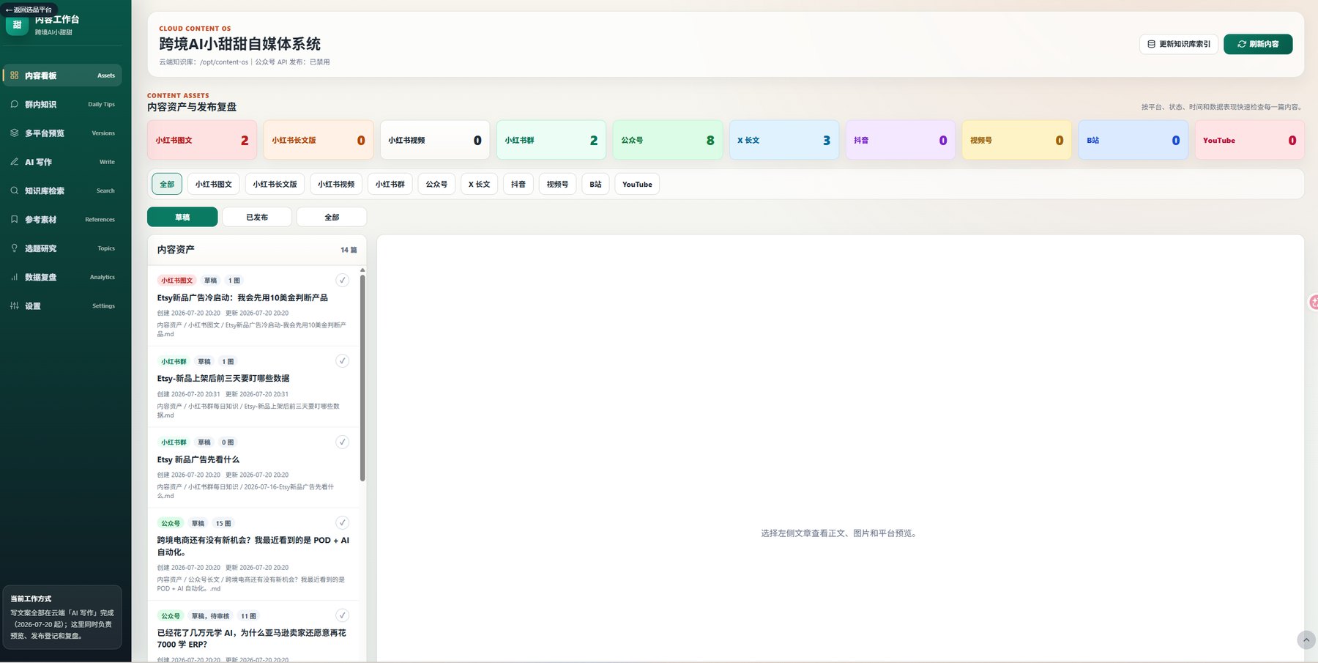Click the 11 图 image count tag

pos(248,616)
